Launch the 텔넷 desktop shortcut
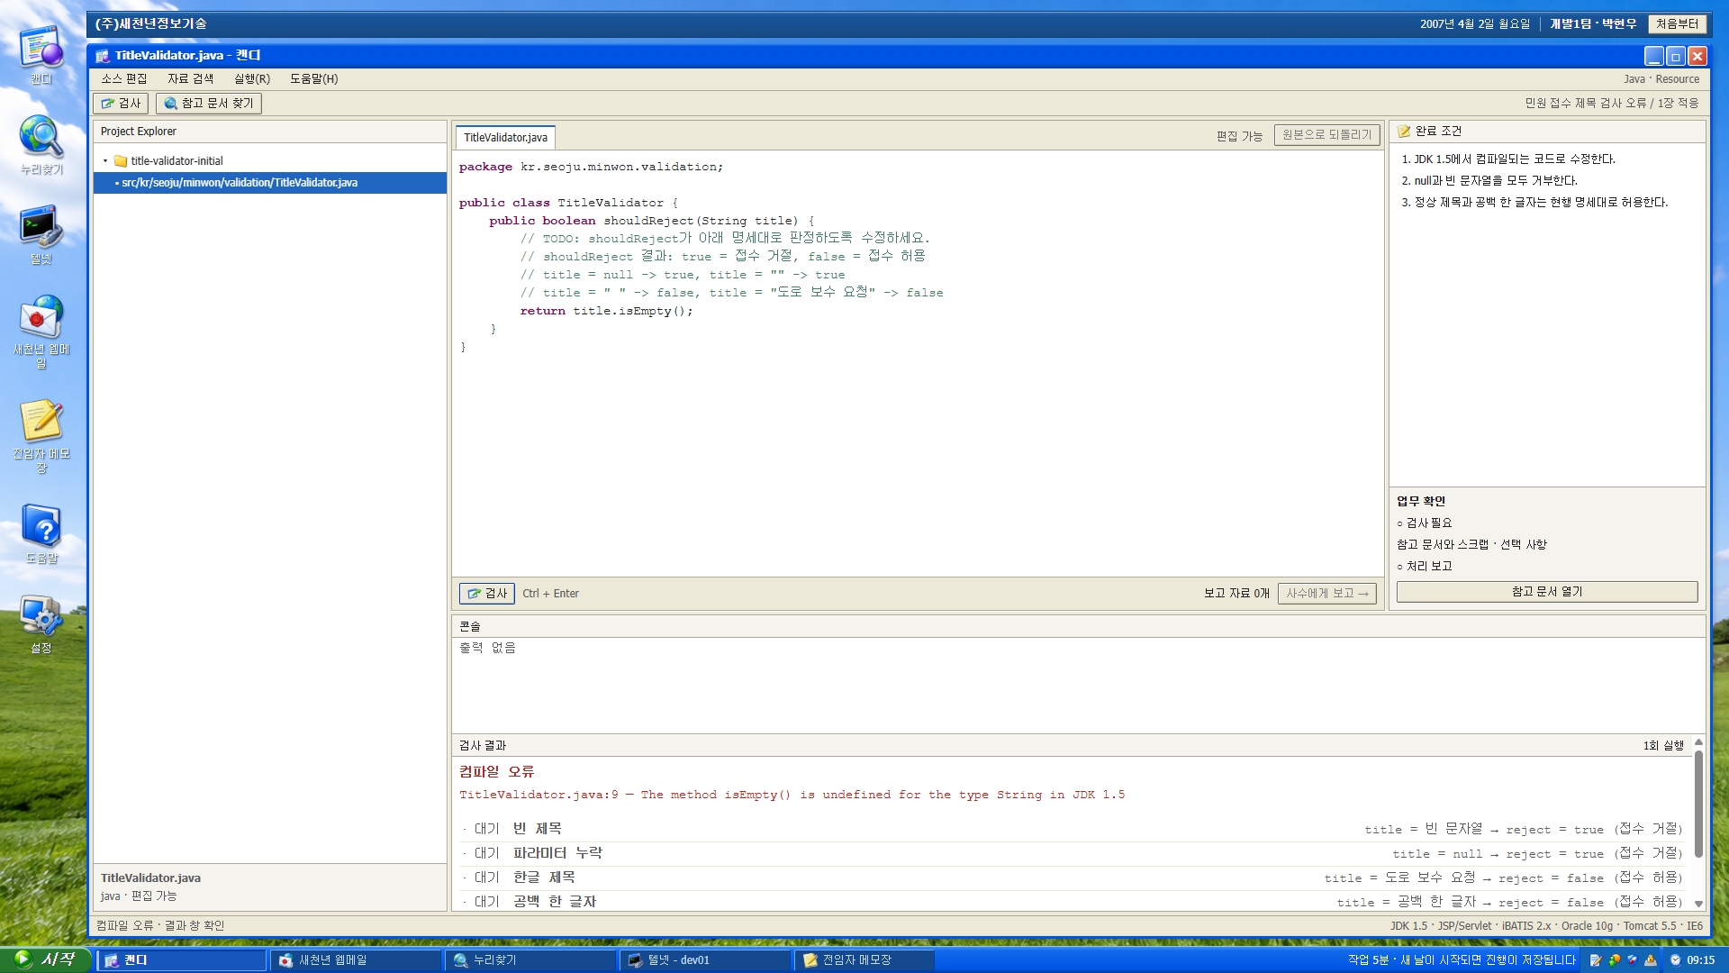Screen dimensions: 1729x973 coord(41,235)
